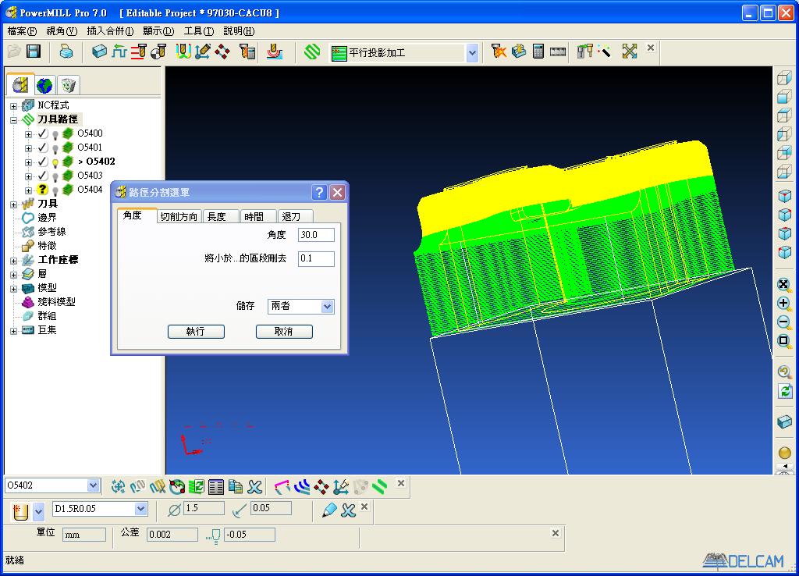Click the zoom in plus magnifier icon
The height and width of the screenshot is (576, 799).
point(785,304)
